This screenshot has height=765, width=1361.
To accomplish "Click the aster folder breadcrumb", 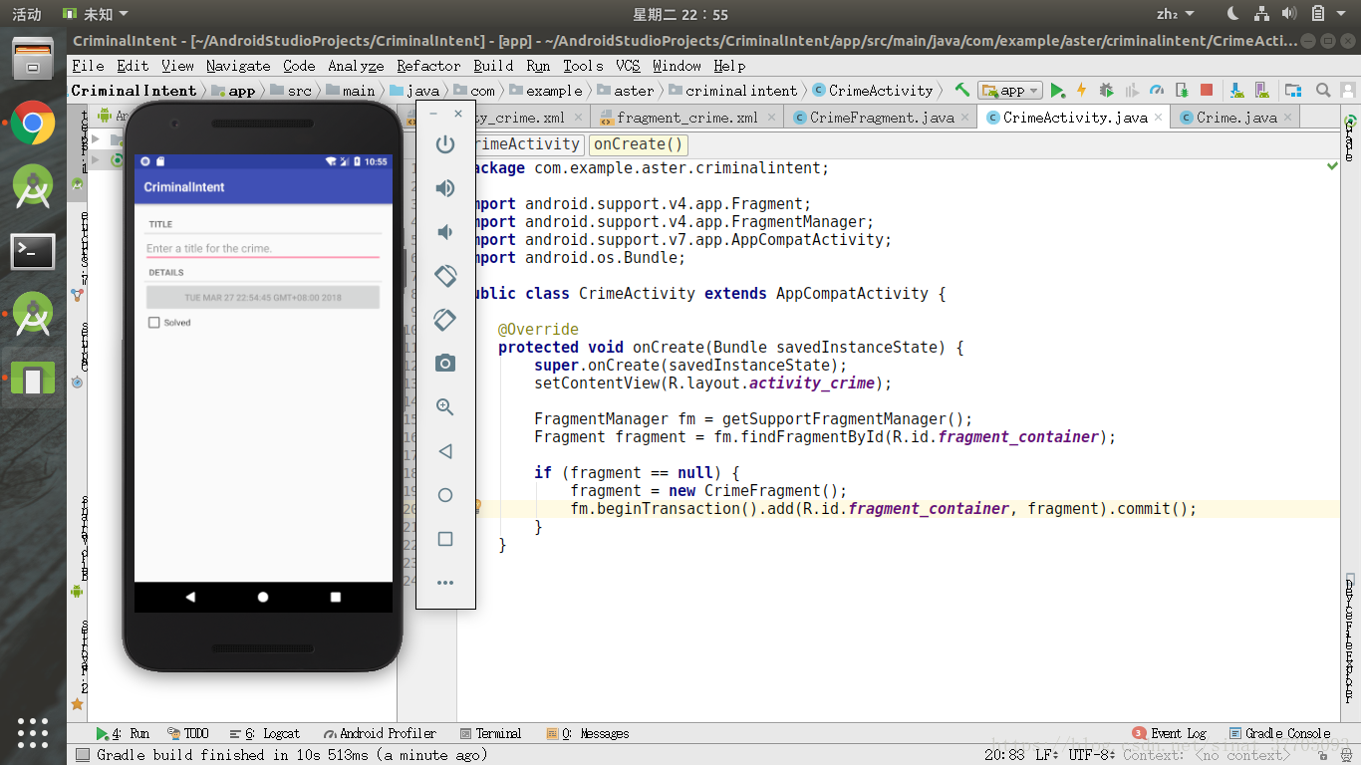I will click(x=625, y=90).
